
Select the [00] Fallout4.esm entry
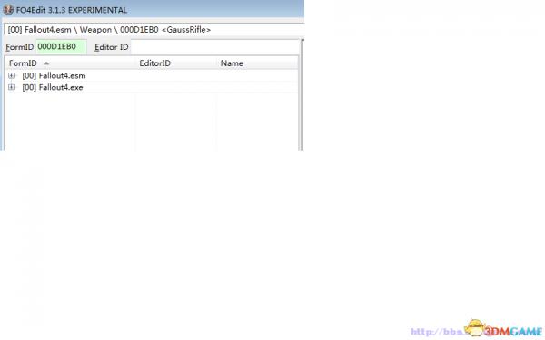point(54,75)
